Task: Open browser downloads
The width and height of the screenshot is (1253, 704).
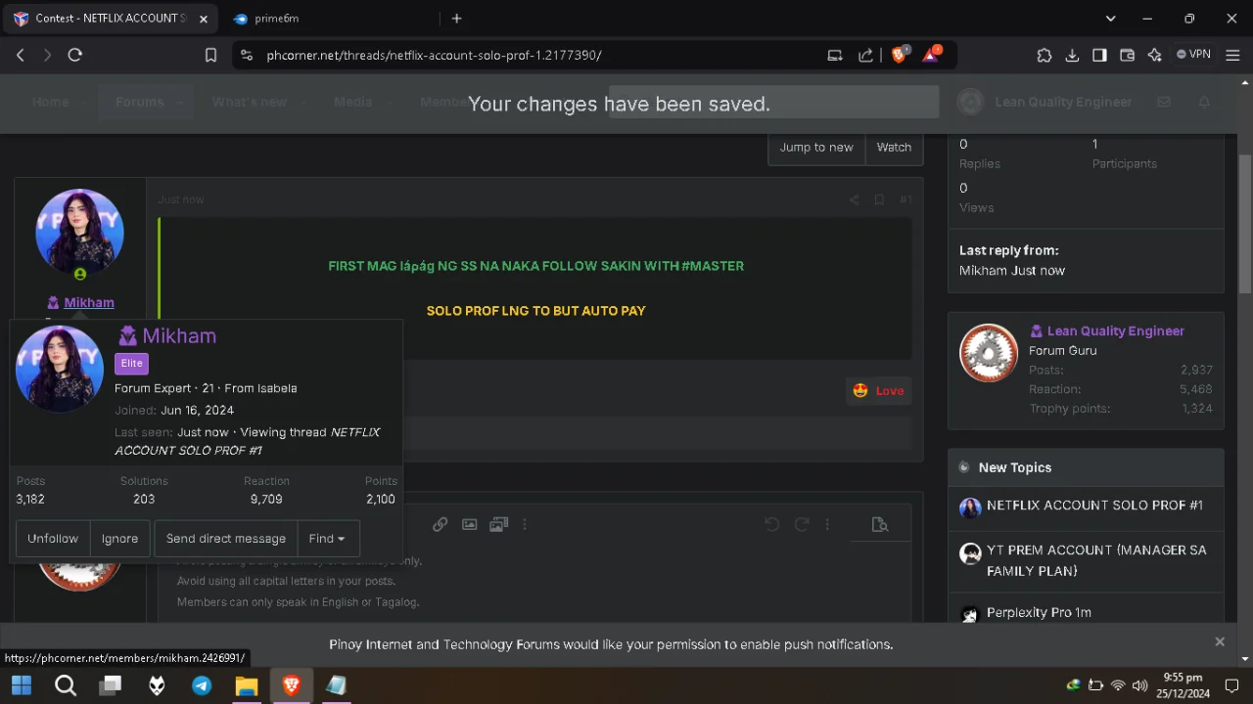Action: pyautogui.click(x=1072, y=56)
